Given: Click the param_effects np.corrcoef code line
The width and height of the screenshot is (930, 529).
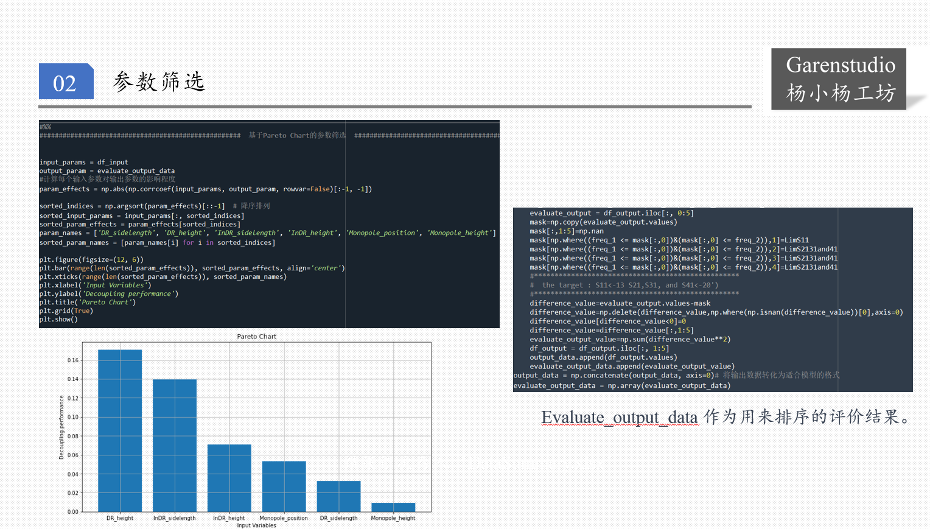Looking at the screenshot, I should point(206,189).
